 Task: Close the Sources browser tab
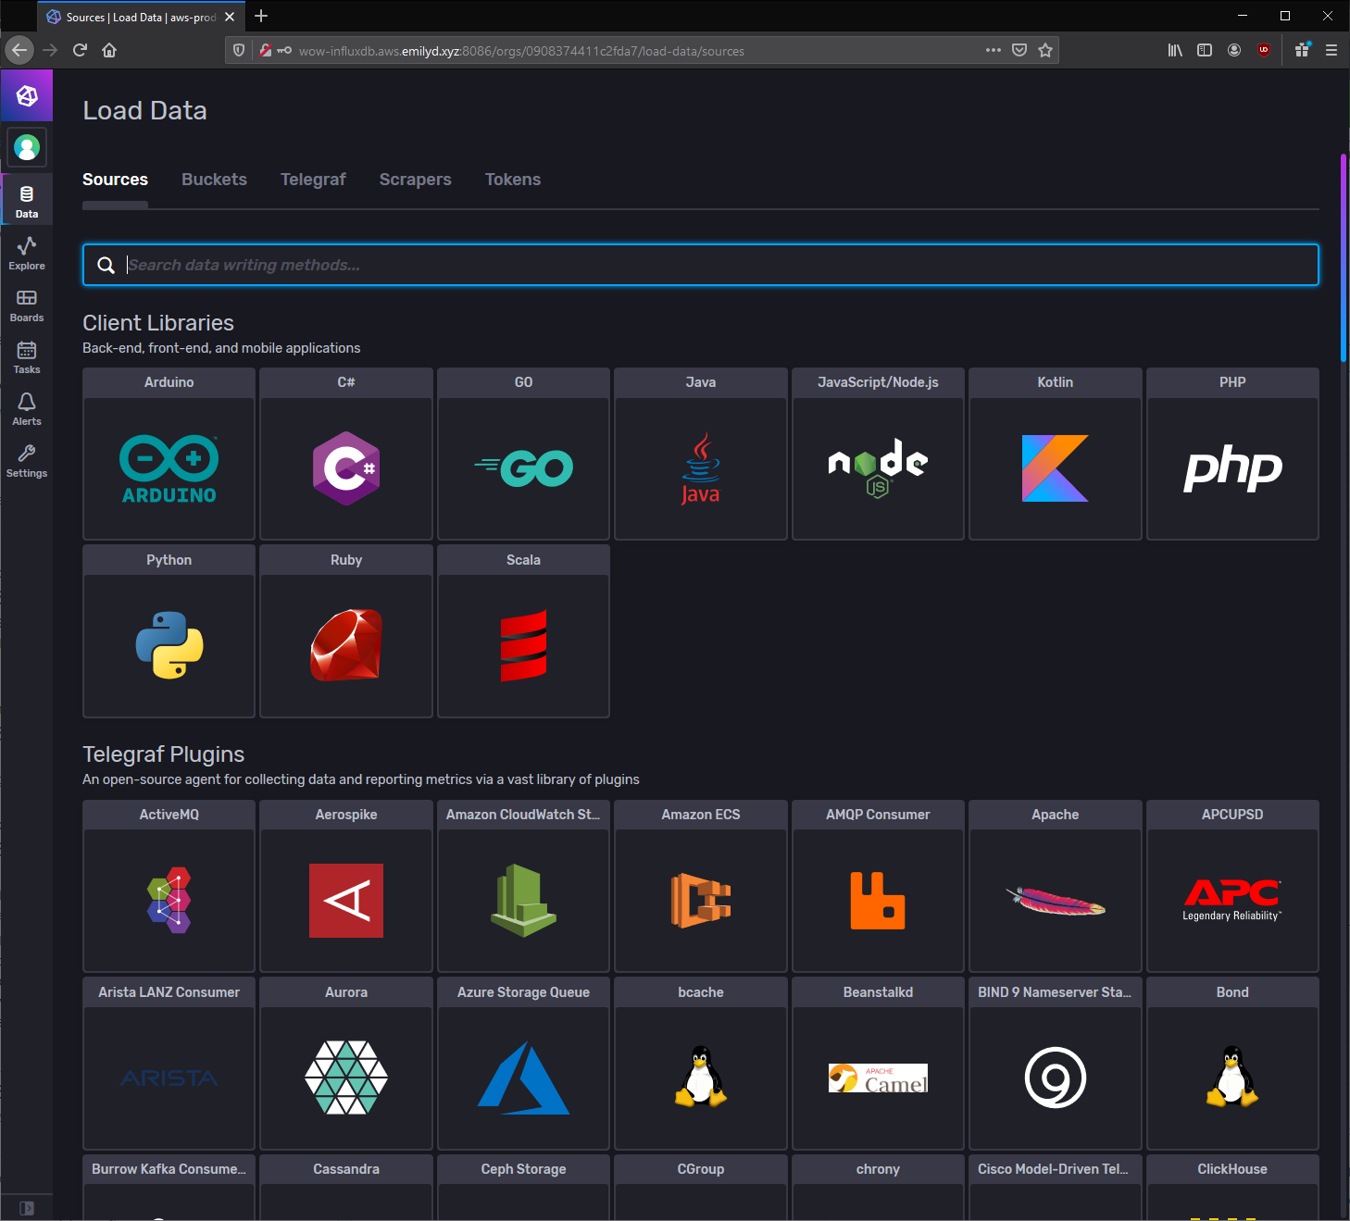click(x=230, y=17)
